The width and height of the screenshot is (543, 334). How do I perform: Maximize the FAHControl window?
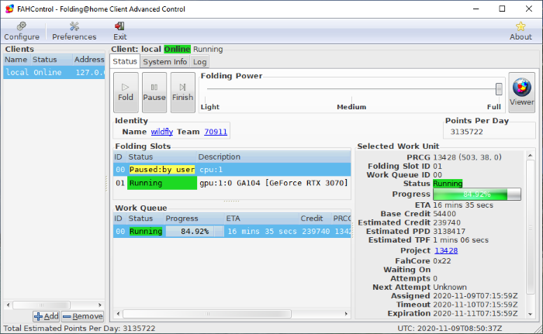502,9
